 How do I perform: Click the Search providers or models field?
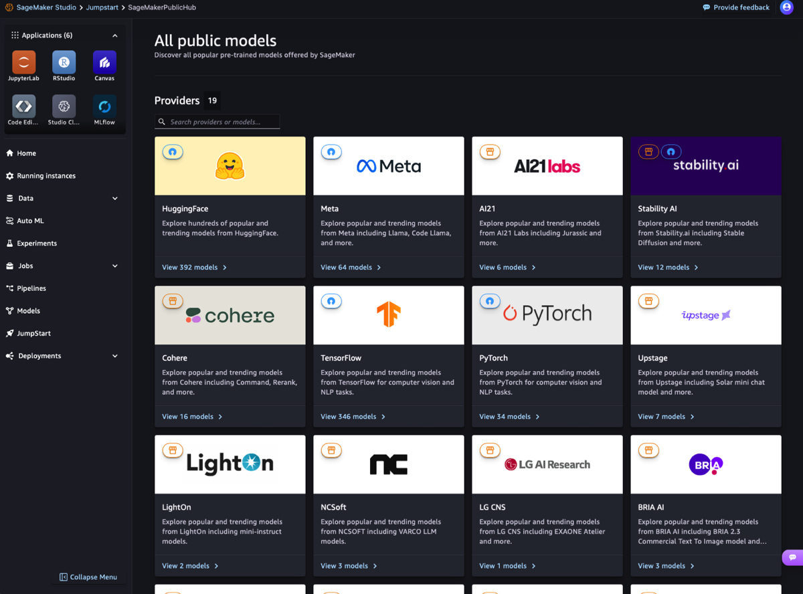point(222,122)
